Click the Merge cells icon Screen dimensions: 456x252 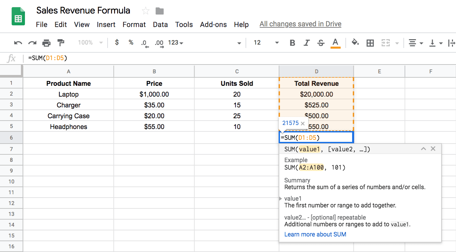pyautogui.click(x=386, y=43)
